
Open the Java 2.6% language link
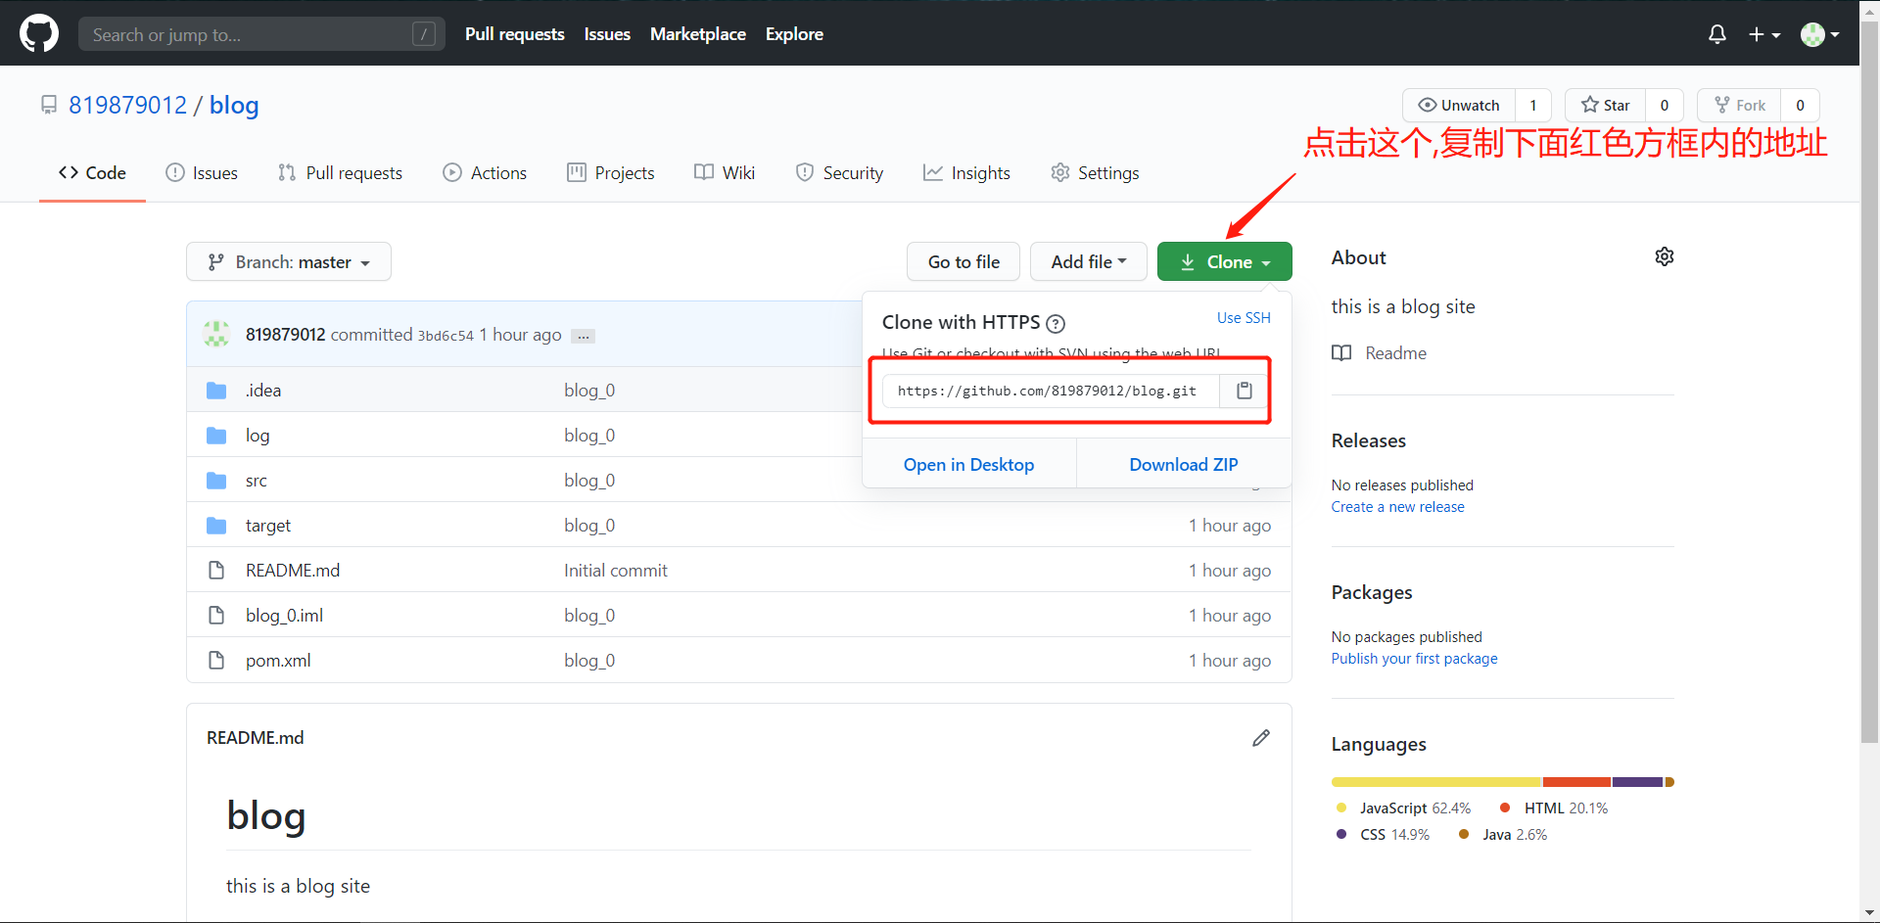(x=1503, y=834)
